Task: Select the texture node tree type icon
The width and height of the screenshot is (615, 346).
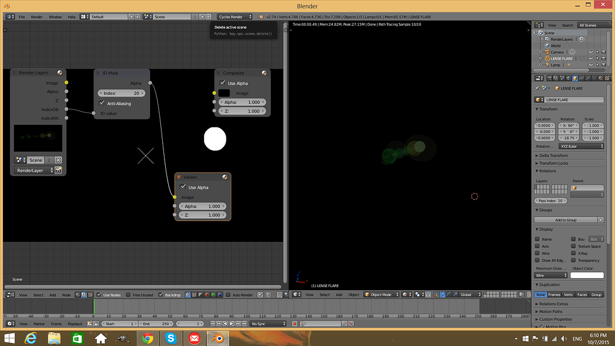Action: [x=91, y=294]
